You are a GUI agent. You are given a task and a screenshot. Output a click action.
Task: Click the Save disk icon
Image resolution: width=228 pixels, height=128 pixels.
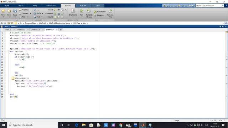(15, 11)
